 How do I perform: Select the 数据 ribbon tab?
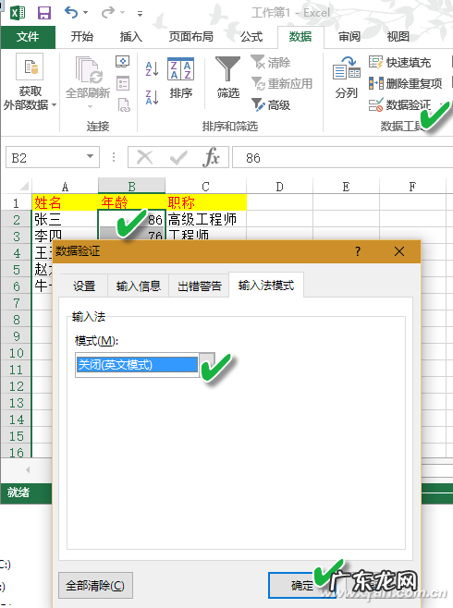pos(300,37)
